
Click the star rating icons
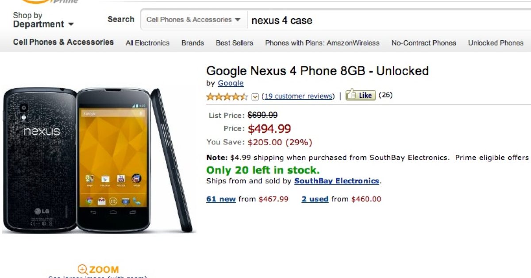point(227,97)
